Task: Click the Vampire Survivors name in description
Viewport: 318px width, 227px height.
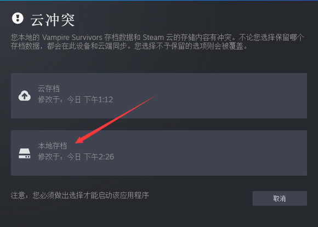Action: click(x=72, y=37)
